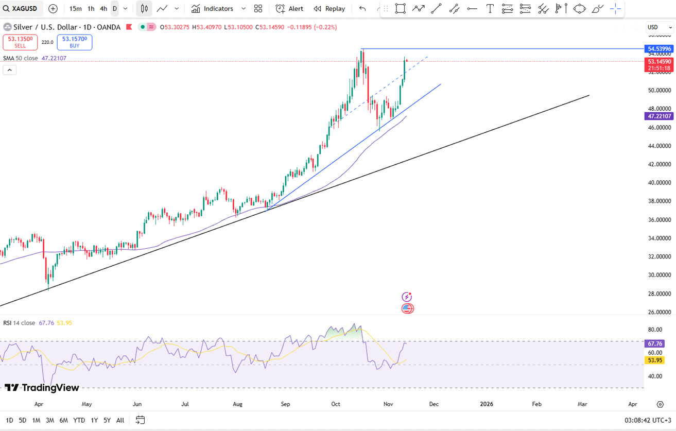The image size is (676, 431).
Task: Select the Text drawing tool
Action: [490, 9]
